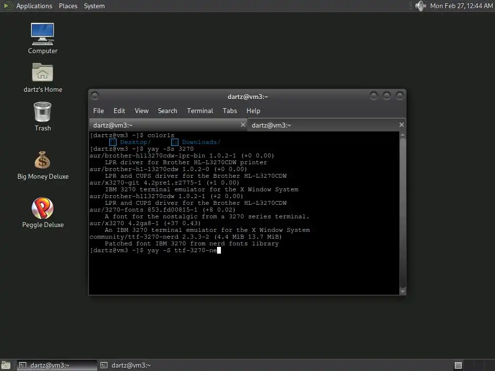The height and width of the screenshot is (371, 495).
Task: Click the volume speaker icon in panel
Action: pyautogui.click(x=421, y=6)
